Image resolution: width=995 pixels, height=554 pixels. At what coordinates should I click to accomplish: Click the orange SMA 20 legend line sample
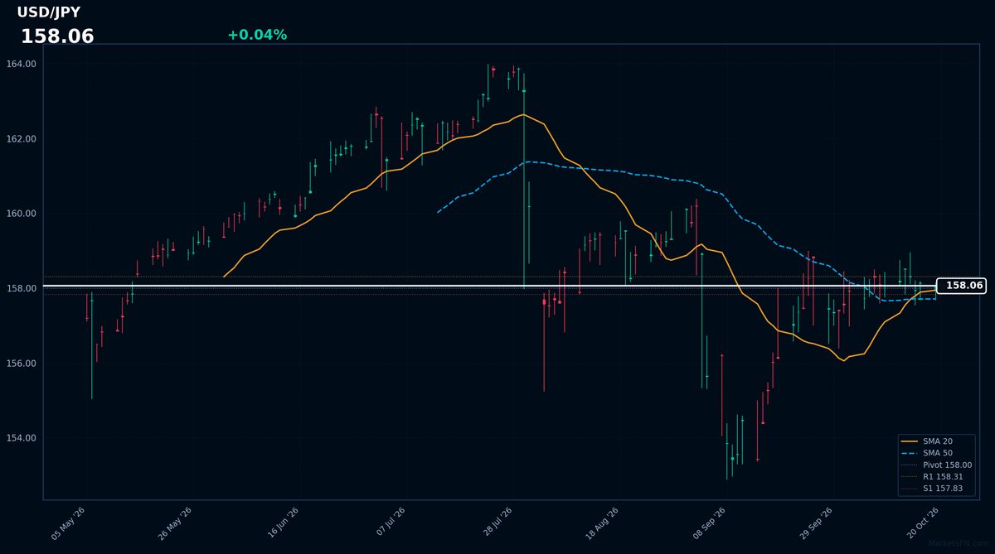tap(910, 441)
